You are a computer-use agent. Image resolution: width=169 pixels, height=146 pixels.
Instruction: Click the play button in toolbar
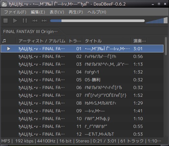click(x=15, y=21)
